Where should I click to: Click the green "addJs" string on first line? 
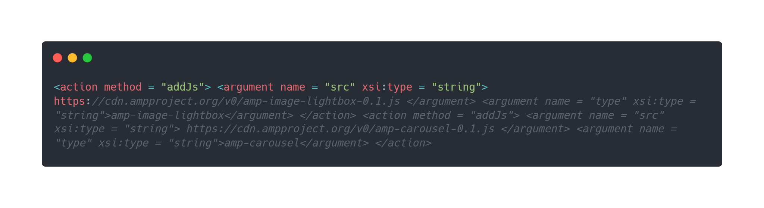(183, 87)
